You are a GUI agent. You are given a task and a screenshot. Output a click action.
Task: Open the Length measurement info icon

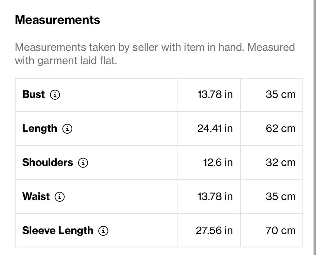[x=67, y=129]
